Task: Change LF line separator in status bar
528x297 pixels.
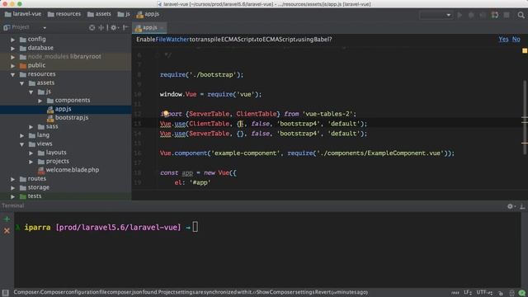Action: pos(468,293)
